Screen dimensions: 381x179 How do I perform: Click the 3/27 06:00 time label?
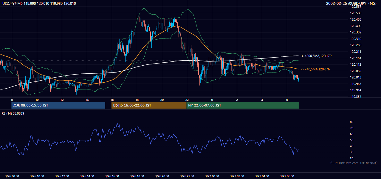pyautogui.click(x=287, y=176)
